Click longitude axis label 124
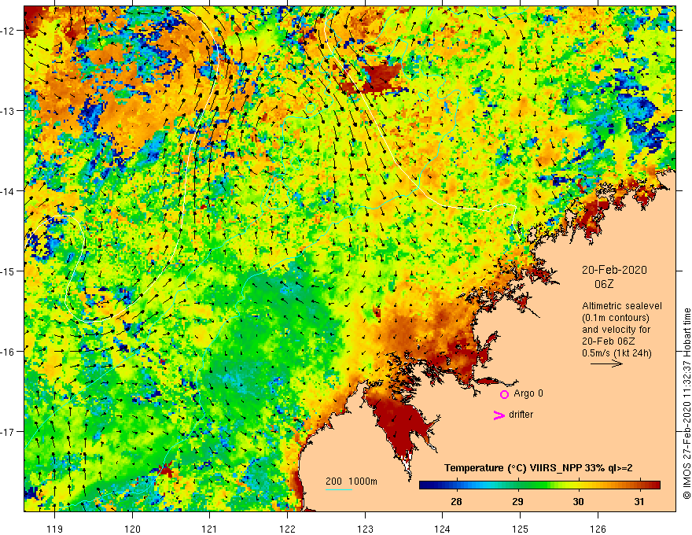 coord(443,529)
